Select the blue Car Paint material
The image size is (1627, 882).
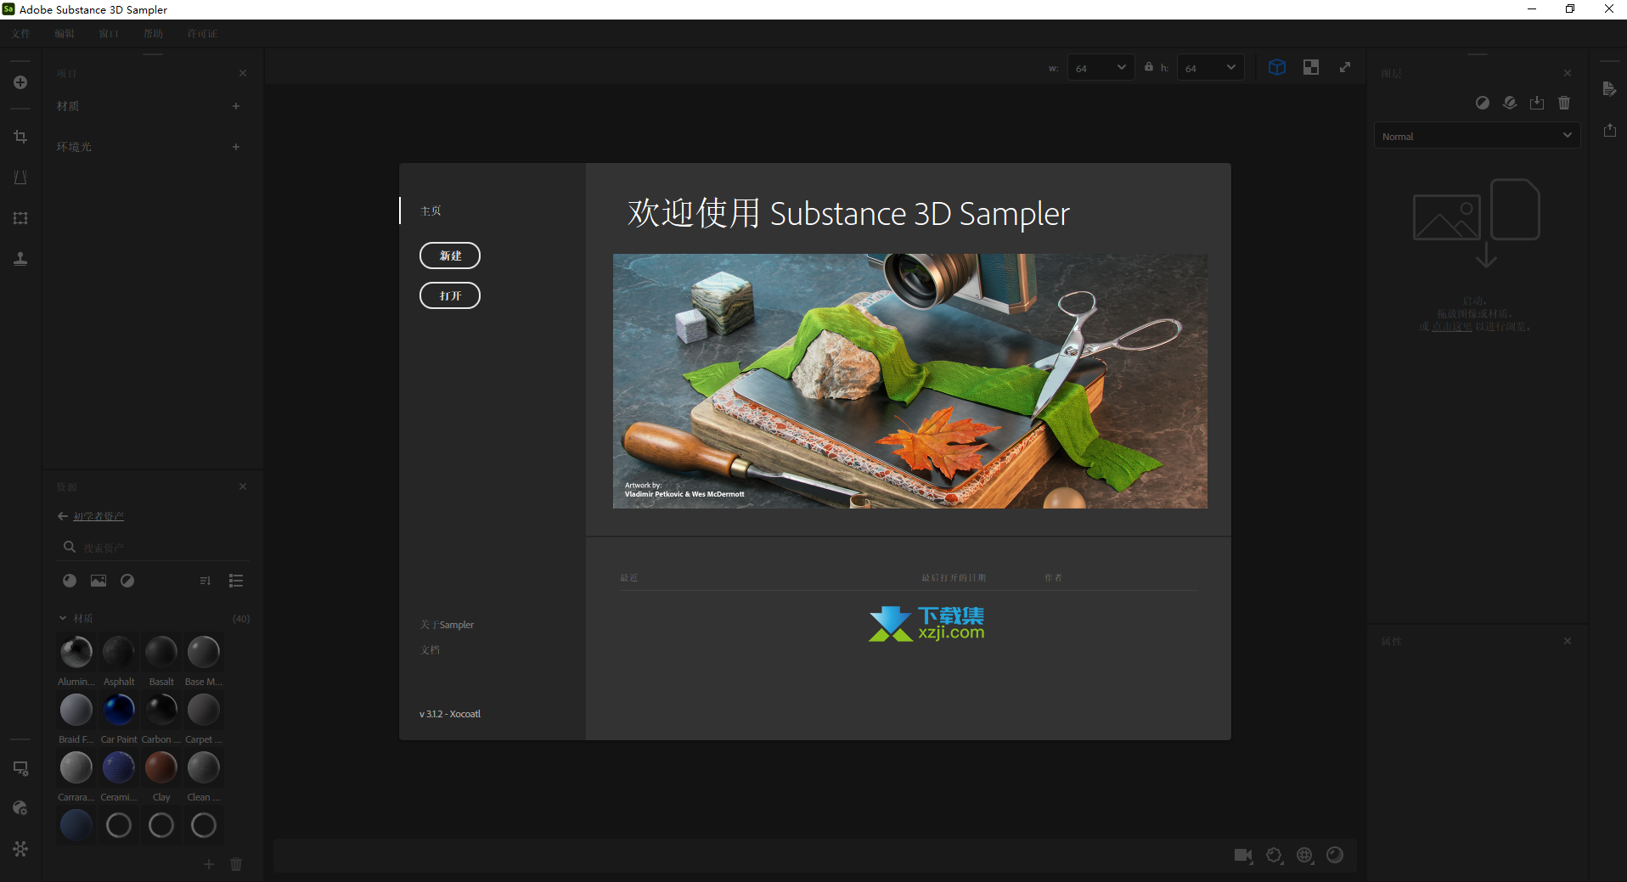[119, 710]
